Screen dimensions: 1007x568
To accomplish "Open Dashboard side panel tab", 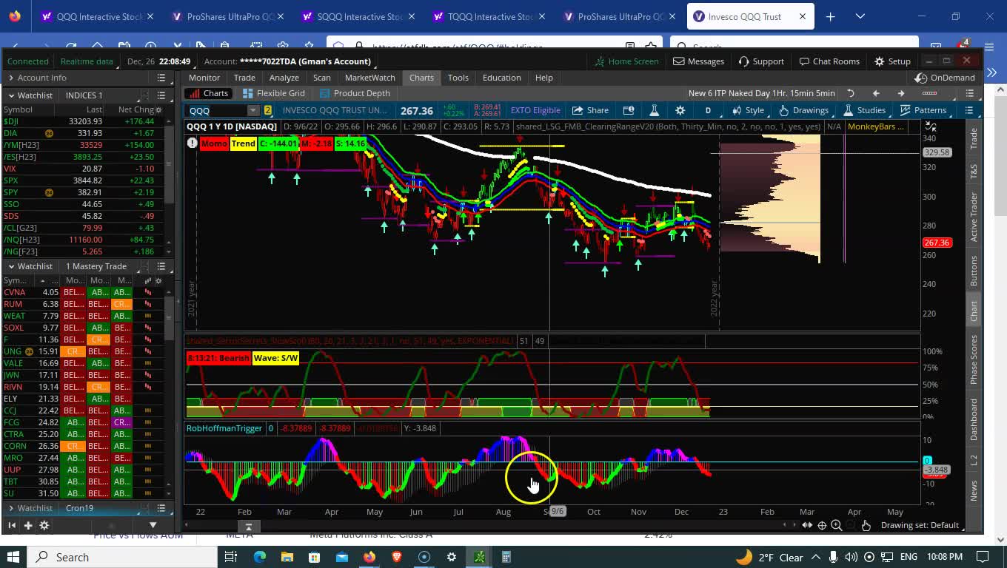I will tap(974, 419).
